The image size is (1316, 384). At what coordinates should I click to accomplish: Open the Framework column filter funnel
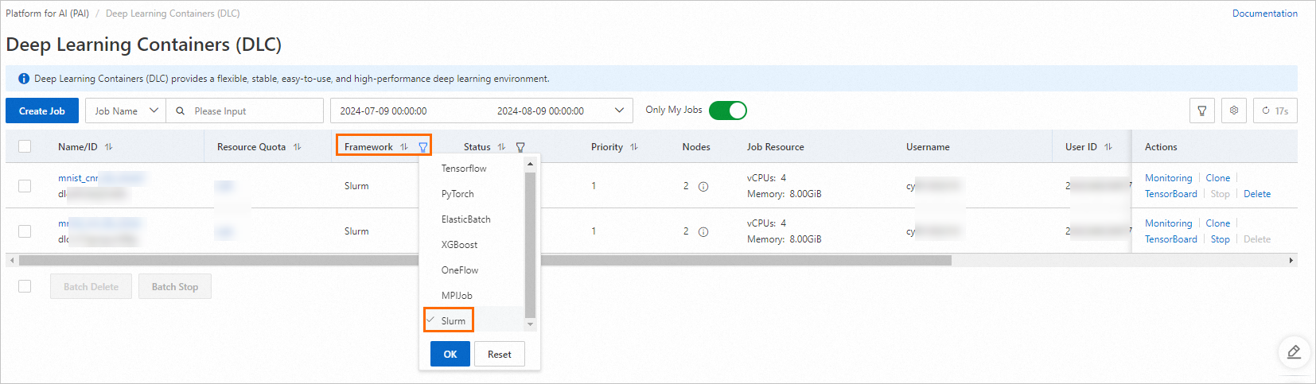[x=423, y=147]
